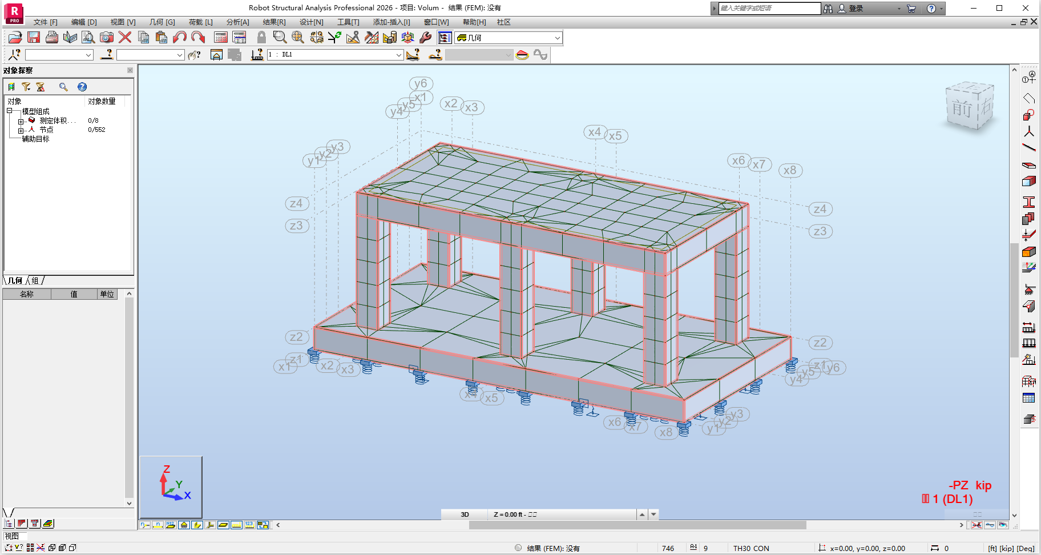Viewport: 1041px width, 555px height.
Task: Run calculations with the calculator icon
Action: coord(221,38)
